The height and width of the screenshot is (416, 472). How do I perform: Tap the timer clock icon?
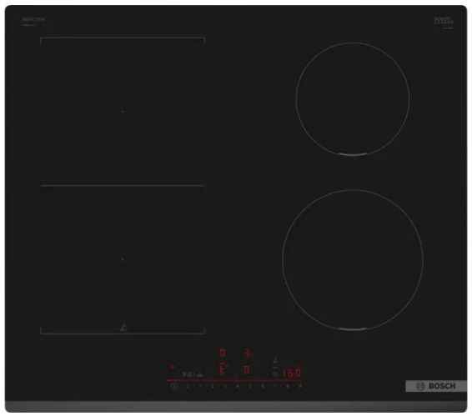[x=274, y=374]
